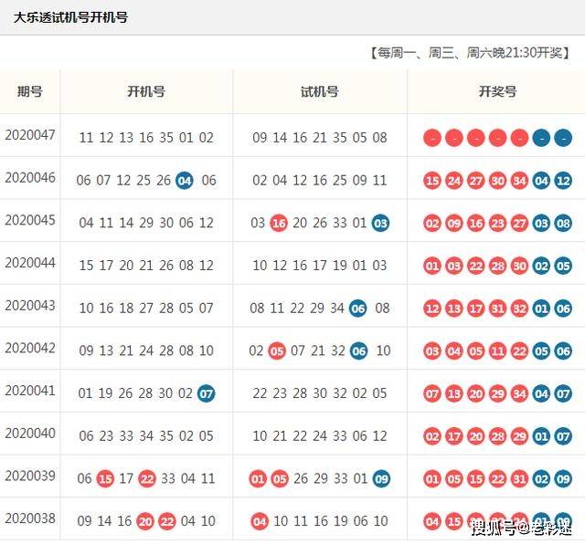The width and height of the screenshot is (585, 544).
Task: Click the red 20 ball in 2020038 开机号
Action: pos(145,521)
